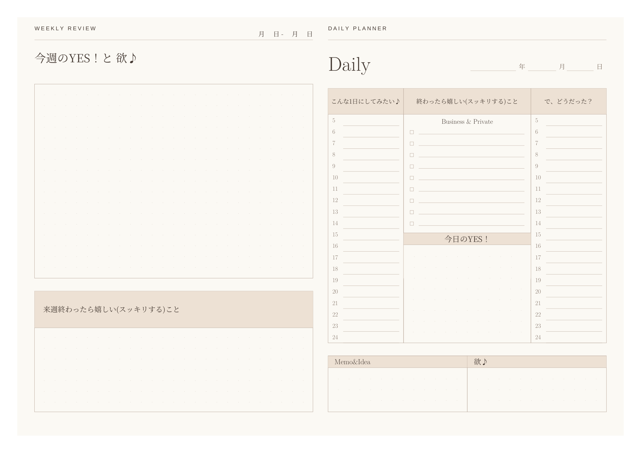This screenshot has height=453, width=641.
Task: Check the second Business & Private checkbox
Action: pos(412,144)
